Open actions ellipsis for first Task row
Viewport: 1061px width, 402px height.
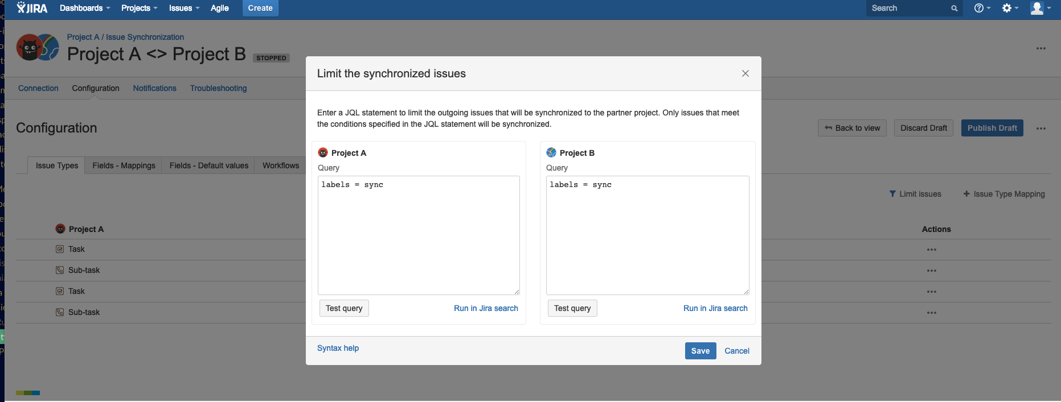click(x=931, y=250)
